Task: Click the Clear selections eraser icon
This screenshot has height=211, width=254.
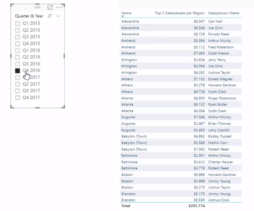Action: pos(50,16)
